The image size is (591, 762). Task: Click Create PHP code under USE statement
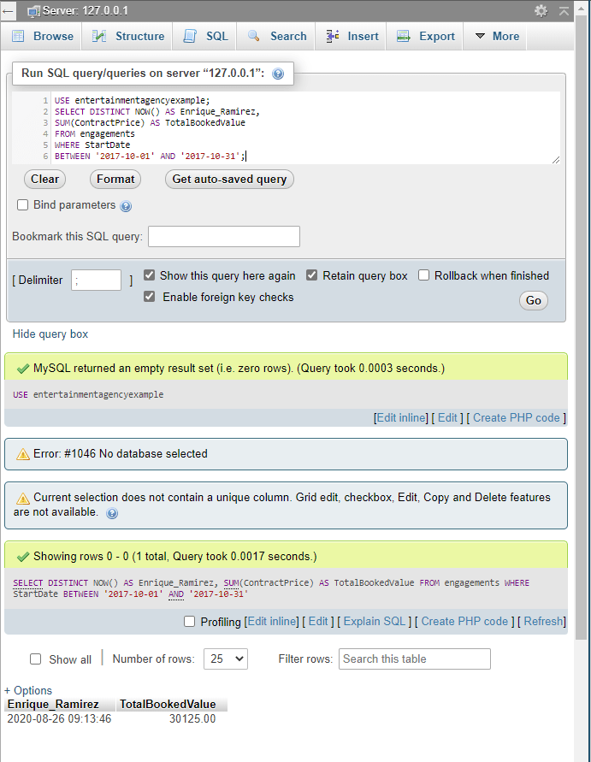point(516,418)
